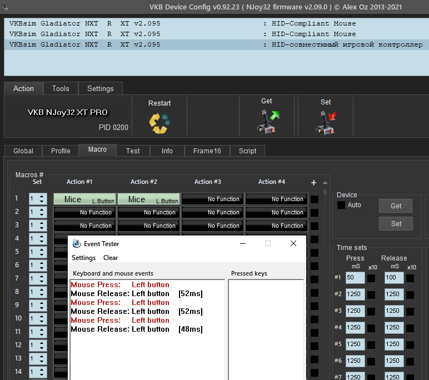429x380 pixels.
Task: Toggle Press x10 checkbox for time set #4
Action: 371,328
